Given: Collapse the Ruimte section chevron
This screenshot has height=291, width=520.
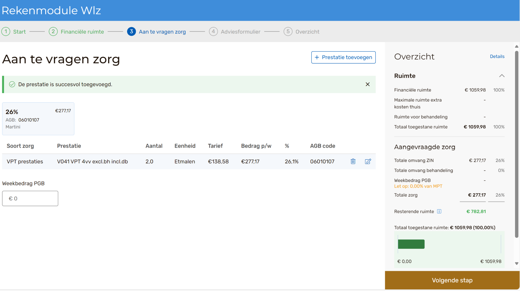Looking at the screenshot, I should tap(502, 76).
